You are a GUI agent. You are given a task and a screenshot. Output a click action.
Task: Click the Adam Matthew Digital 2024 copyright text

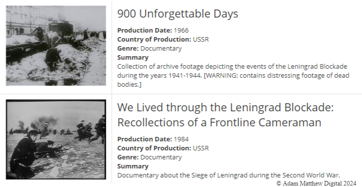(x=316, y=183)
